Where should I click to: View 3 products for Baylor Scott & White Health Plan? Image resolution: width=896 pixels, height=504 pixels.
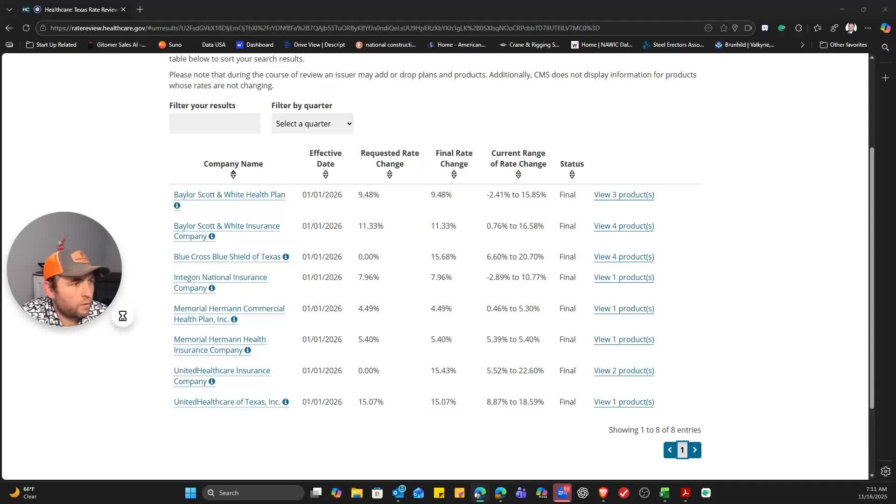pyautogui.click(x=624, y=195)
